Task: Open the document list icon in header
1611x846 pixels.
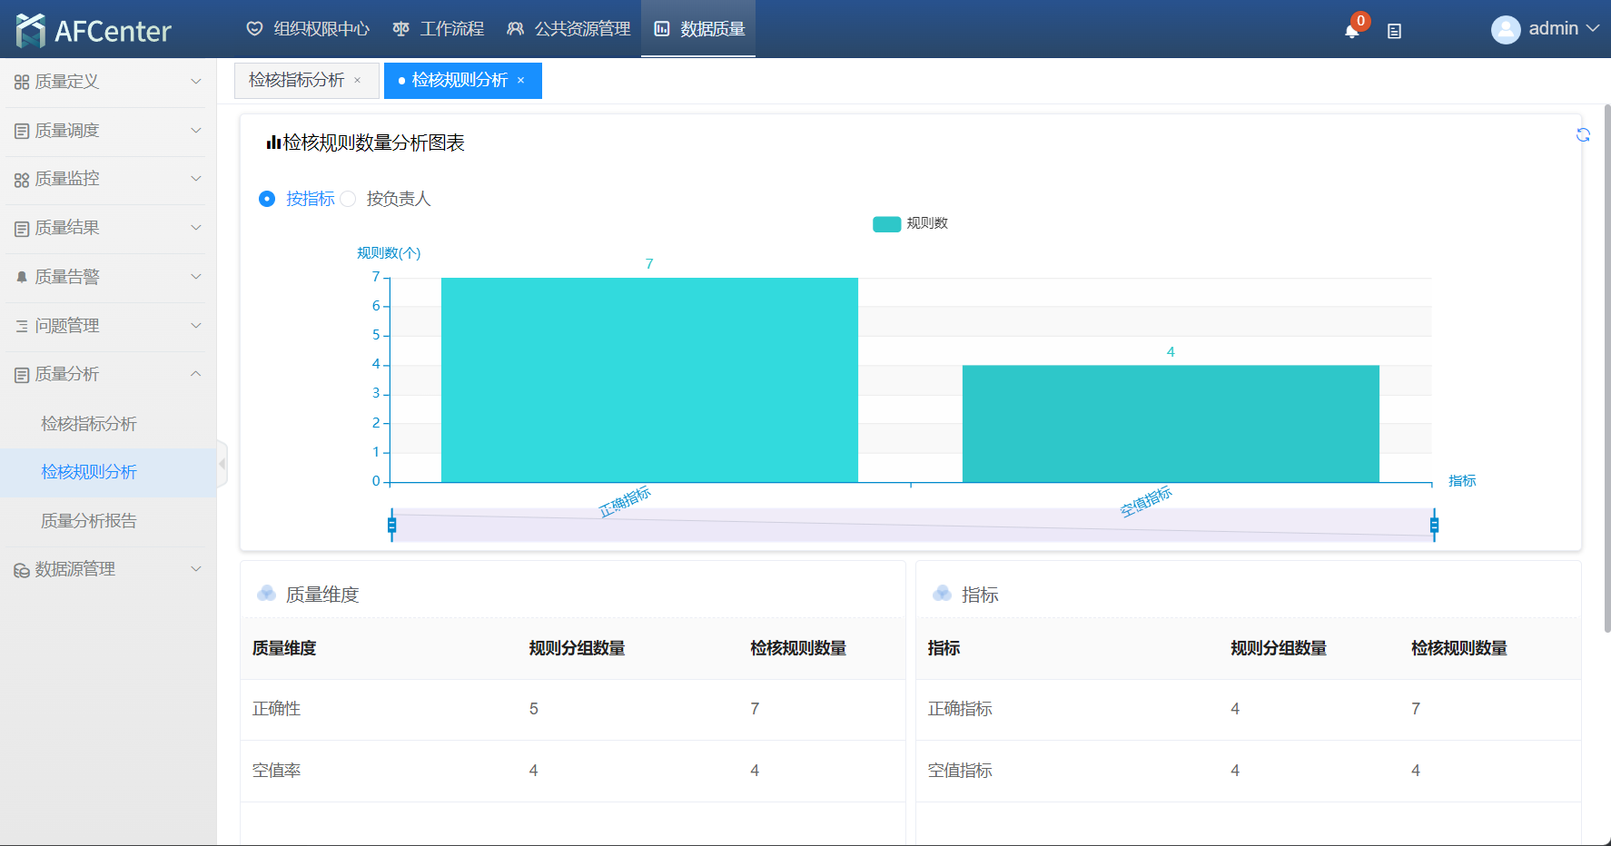Action: coord(1394,31)
